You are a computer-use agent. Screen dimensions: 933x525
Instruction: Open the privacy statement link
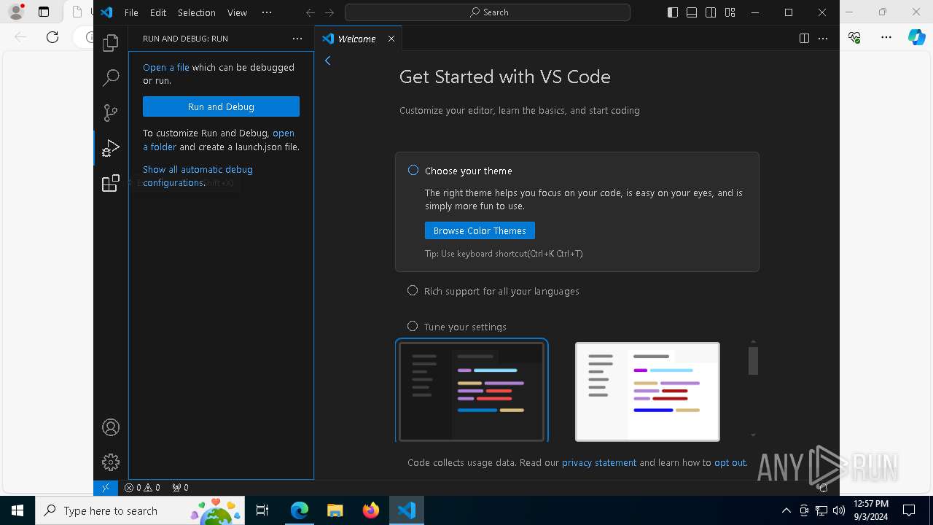pyautogui.click(x=599, y=462)
